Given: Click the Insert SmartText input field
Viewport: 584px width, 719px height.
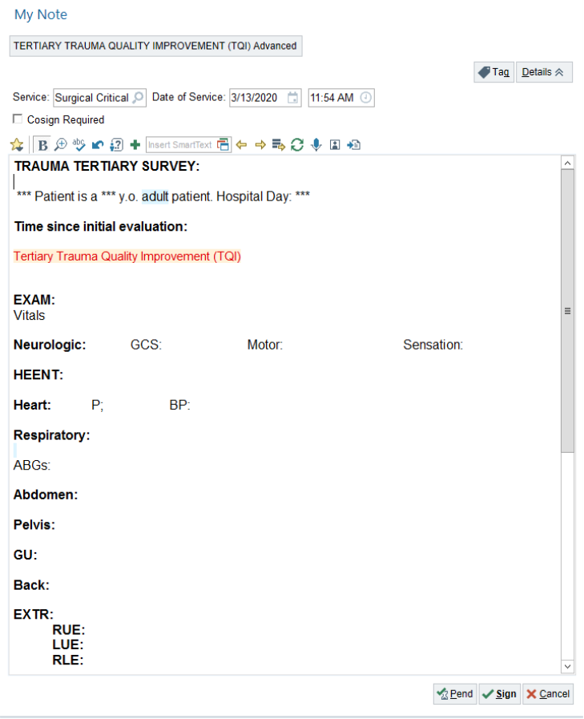Looking at the screenshot, I should pyautogui.click(x=181, y=145).
